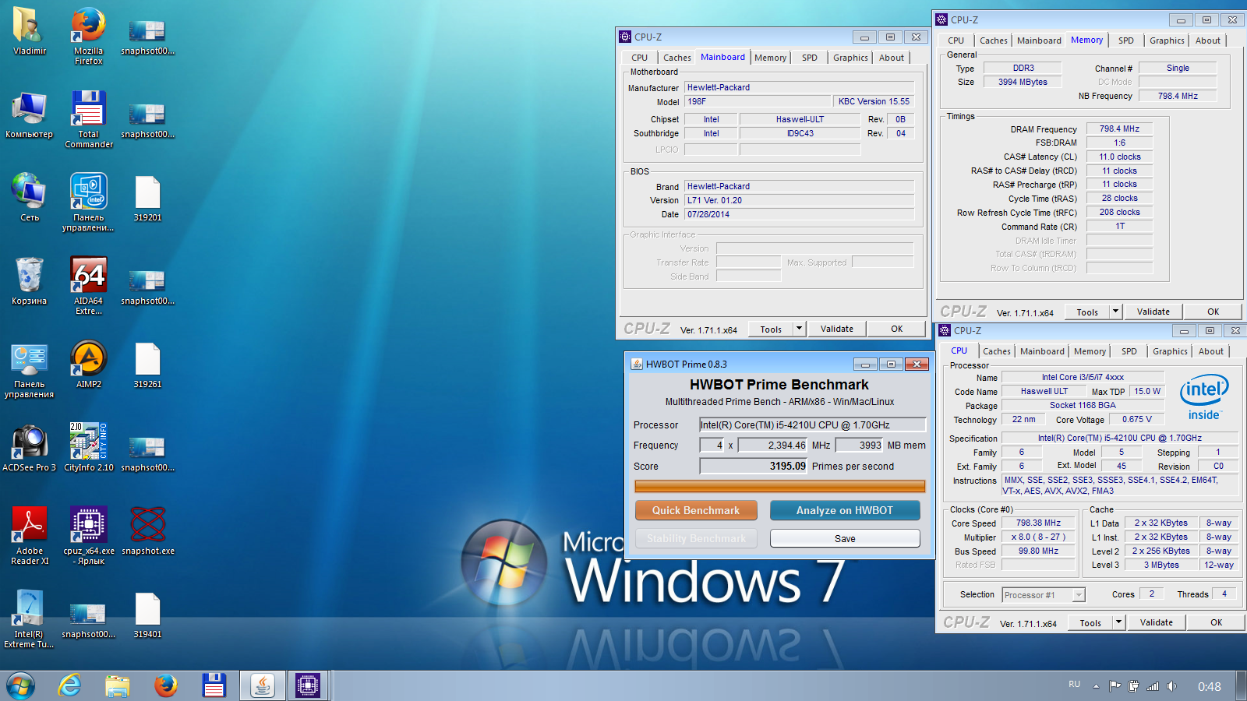Open the Action Center flag tray icon
The image size is (1247, 701).
point(1115,686)
